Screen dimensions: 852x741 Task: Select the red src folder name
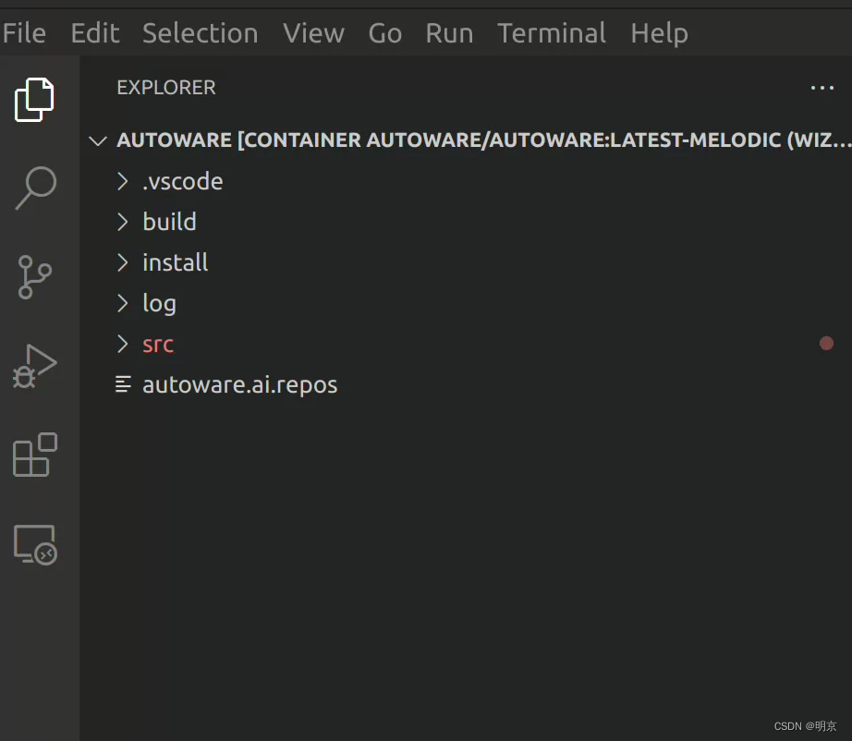coord(158,345)
